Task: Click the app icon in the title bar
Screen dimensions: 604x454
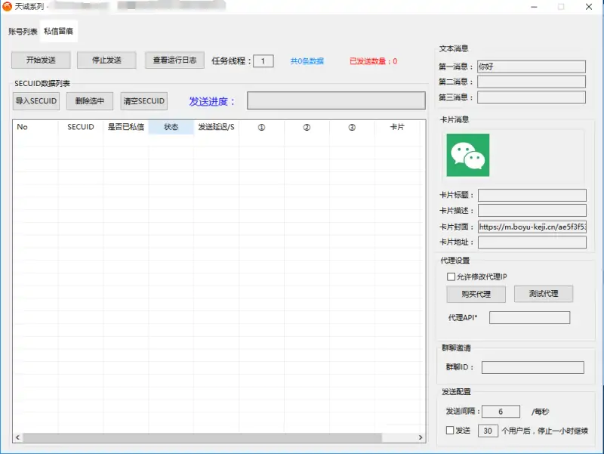Action: pos(8,7)
